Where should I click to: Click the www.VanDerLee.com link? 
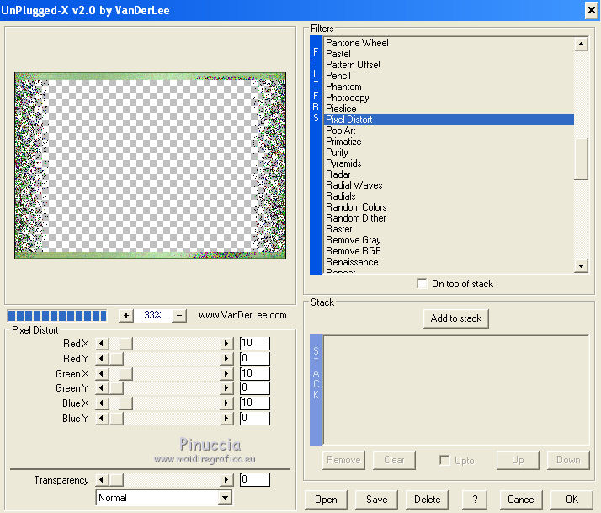click(242, 315)
